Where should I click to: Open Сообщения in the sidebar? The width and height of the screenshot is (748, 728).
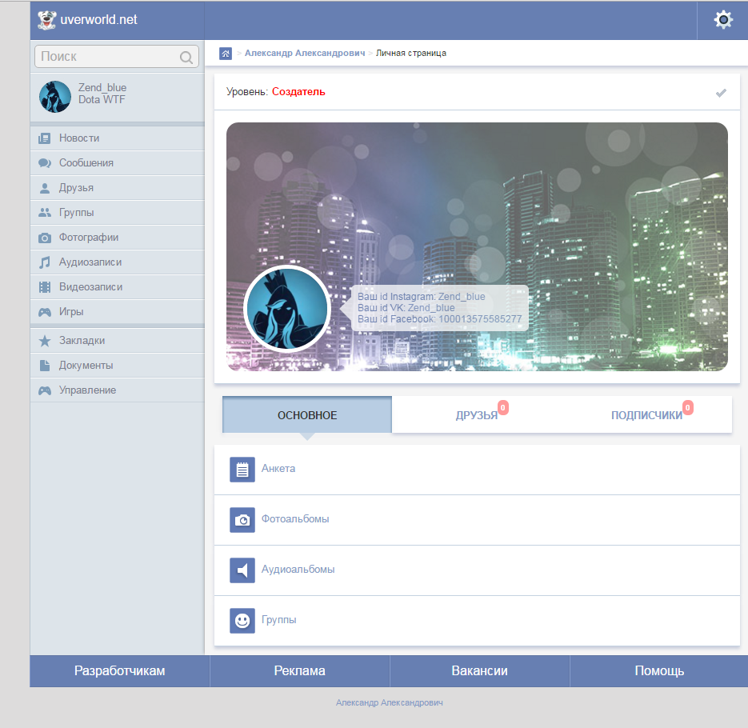86,163
